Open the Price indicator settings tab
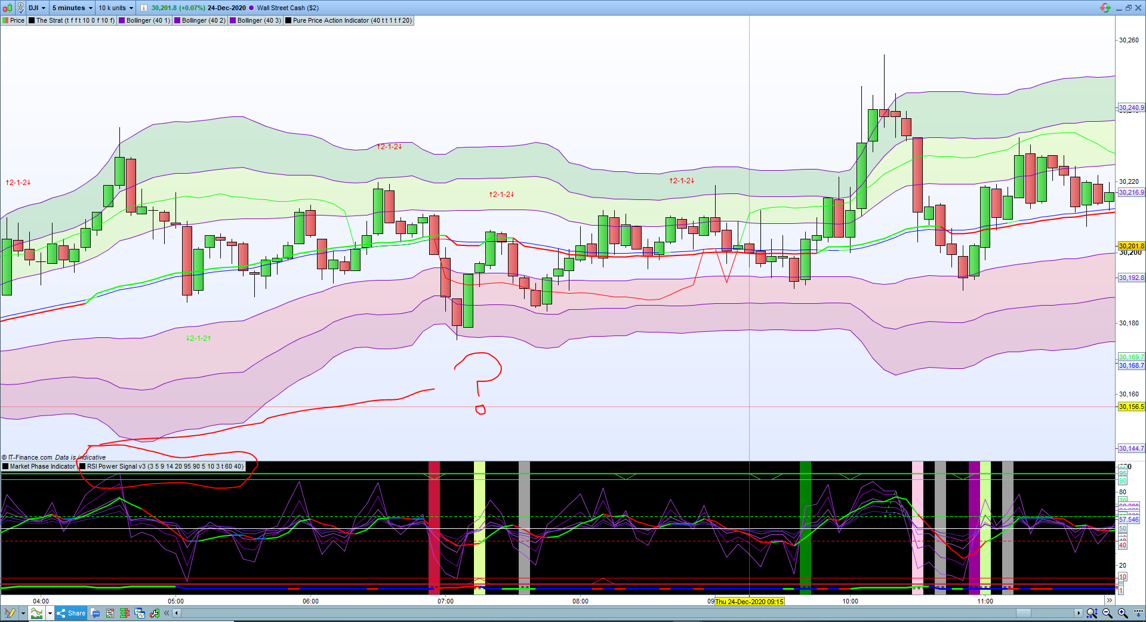Screen dimensions: 1146x622 14,20
